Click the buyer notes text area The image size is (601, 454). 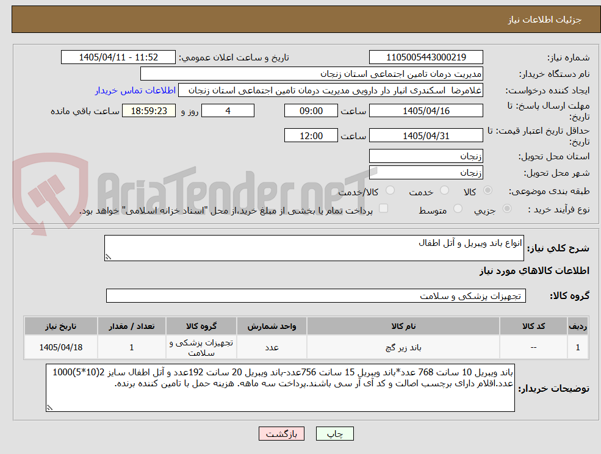tap(280, 387)
